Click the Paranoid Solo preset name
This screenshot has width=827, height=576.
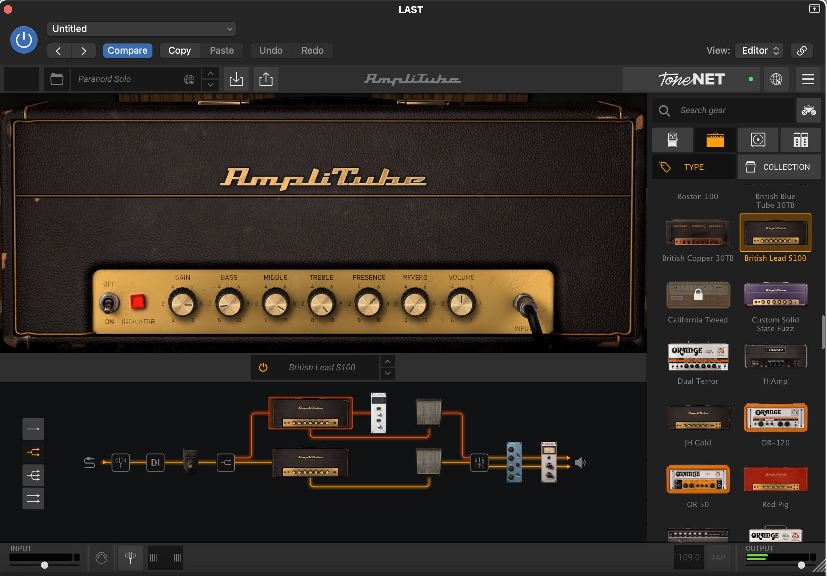[105, 79]
